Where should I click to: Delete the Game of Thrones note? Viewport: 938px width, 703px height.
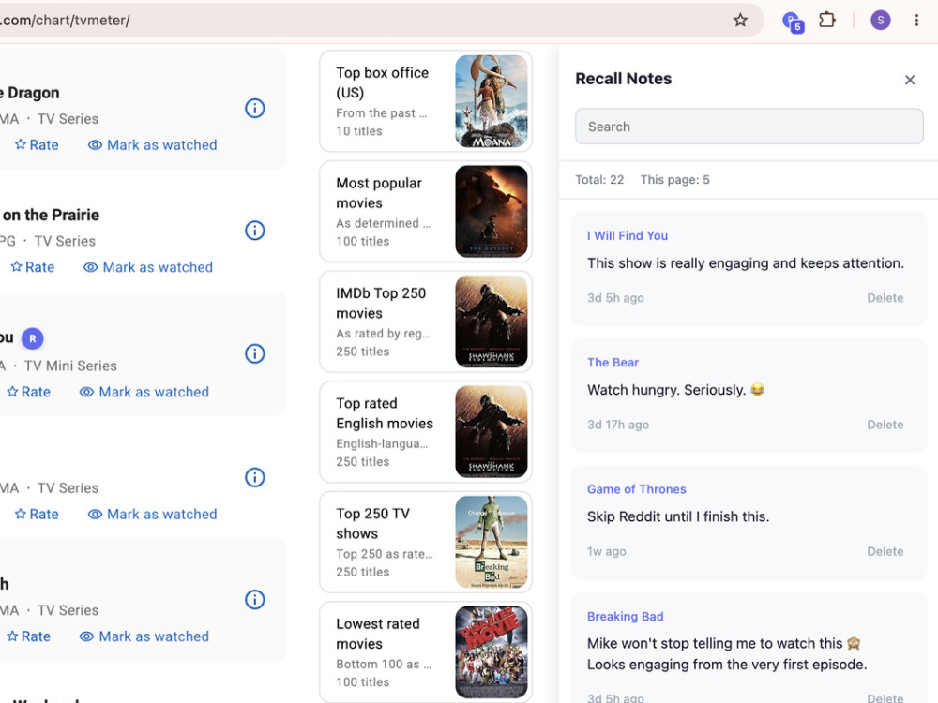pyautogui.click(x=885, y=551)
